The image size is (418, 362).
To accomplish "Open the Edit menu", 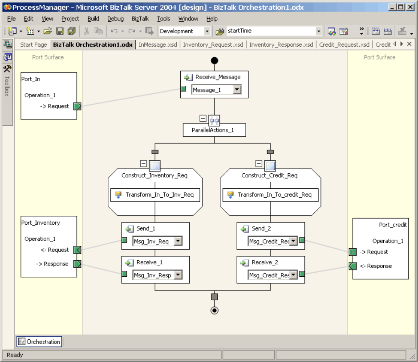I will 28,19.
